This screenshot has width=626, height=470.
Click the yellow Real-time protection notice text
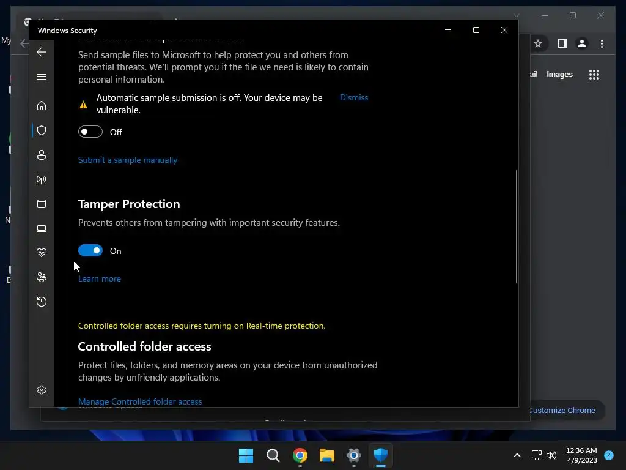[202, 326]
